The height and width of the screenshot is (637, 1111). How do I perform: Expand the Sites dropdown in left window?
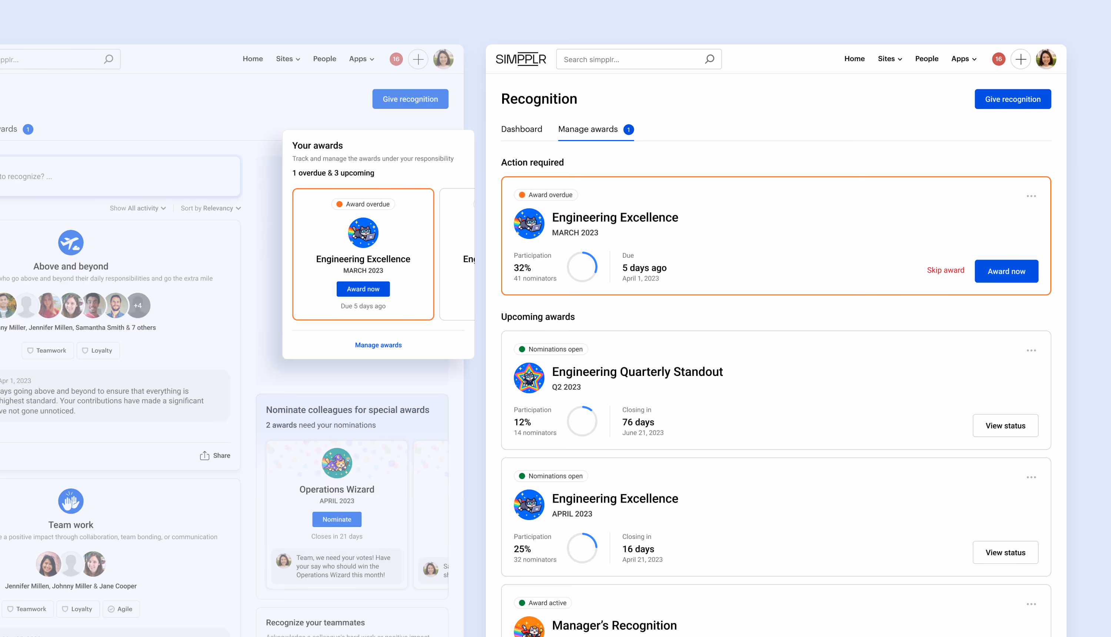(288, 59)
